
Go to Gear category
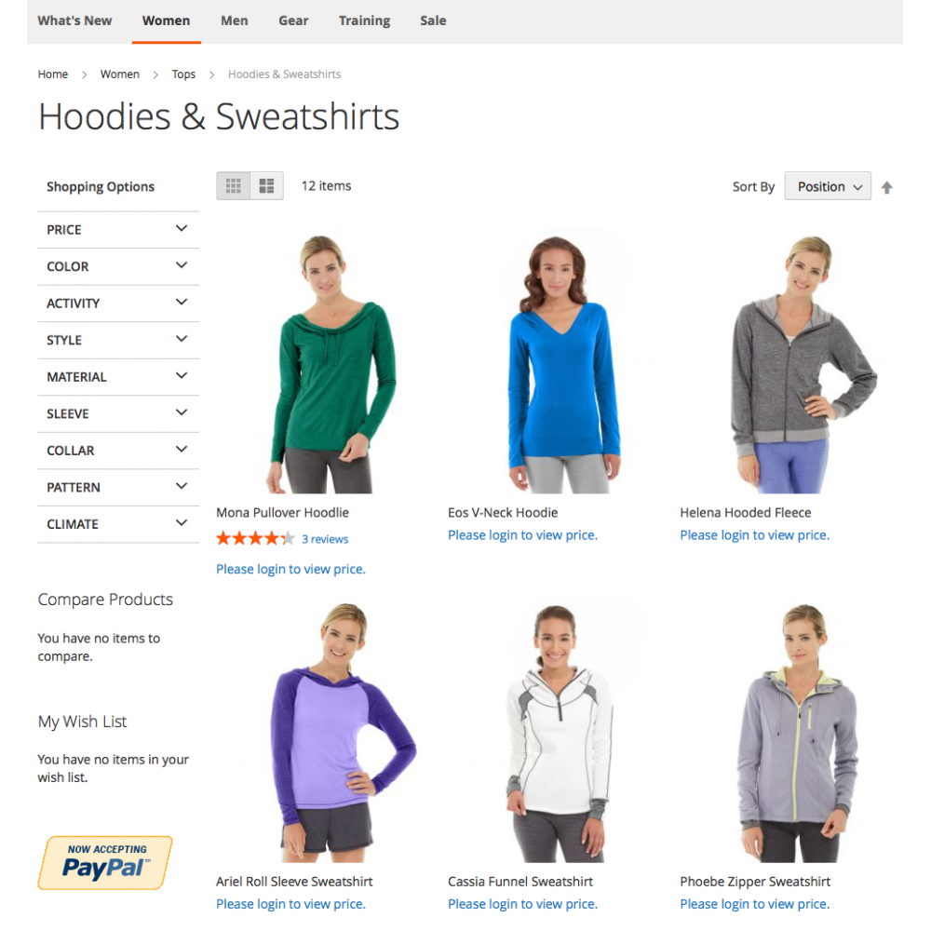click(293, 20)
